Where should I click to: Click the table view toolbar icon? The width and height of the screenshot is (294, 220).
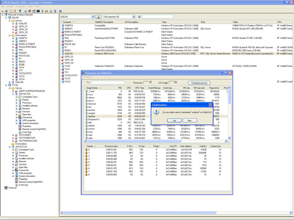pos(11,11)
